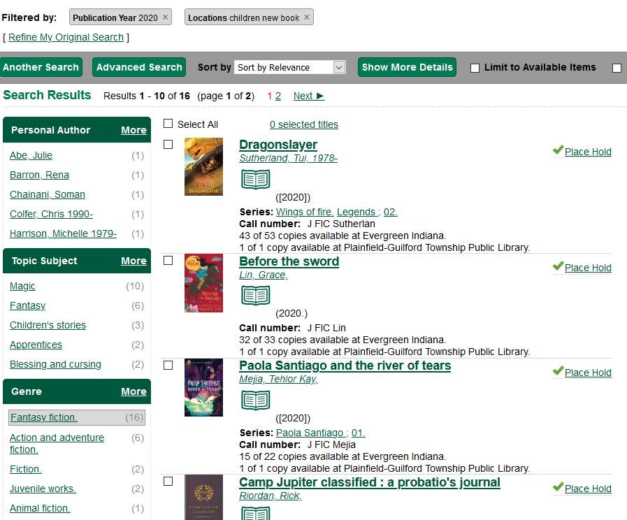Image resolution: width=627 pixels, height=520 pixels.
Task: Place Hold on Before the sword
Action: point(588,268)
